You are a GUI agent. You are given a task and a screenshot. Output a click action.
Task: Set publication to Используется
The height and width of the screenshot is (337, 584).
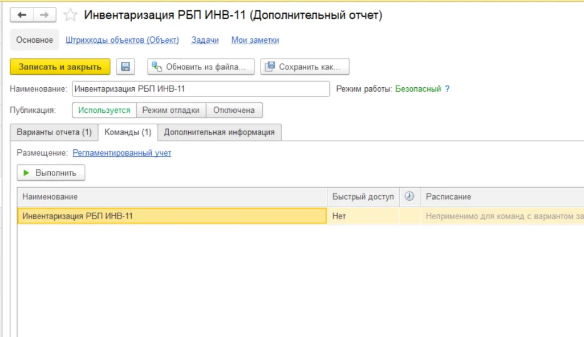[104, 110]
